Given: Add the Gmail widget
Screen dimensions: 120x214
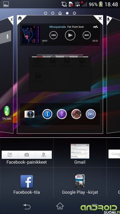Looking at the screenshot, I should coord(80,151).
